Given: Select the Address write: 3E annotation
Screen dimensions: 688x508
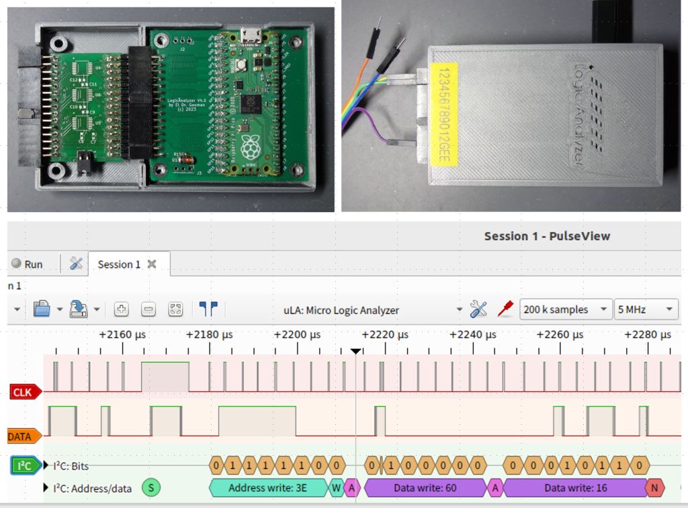Looking at the screenshot, I should [x=268, y=488].
